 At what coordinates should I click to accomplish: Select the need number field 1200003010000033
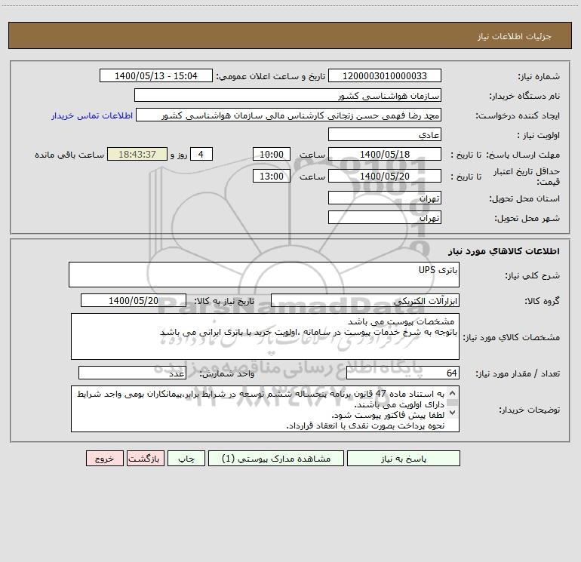pos(385,75)
